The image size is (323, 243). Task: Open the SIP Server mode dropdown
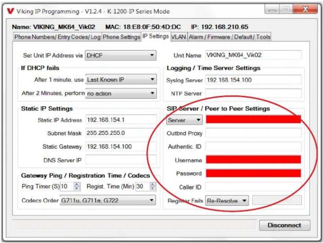coord(184,120)
